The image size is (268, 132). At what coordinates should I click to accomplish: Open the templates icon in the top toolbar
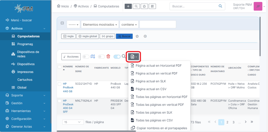tap(152, 6)
